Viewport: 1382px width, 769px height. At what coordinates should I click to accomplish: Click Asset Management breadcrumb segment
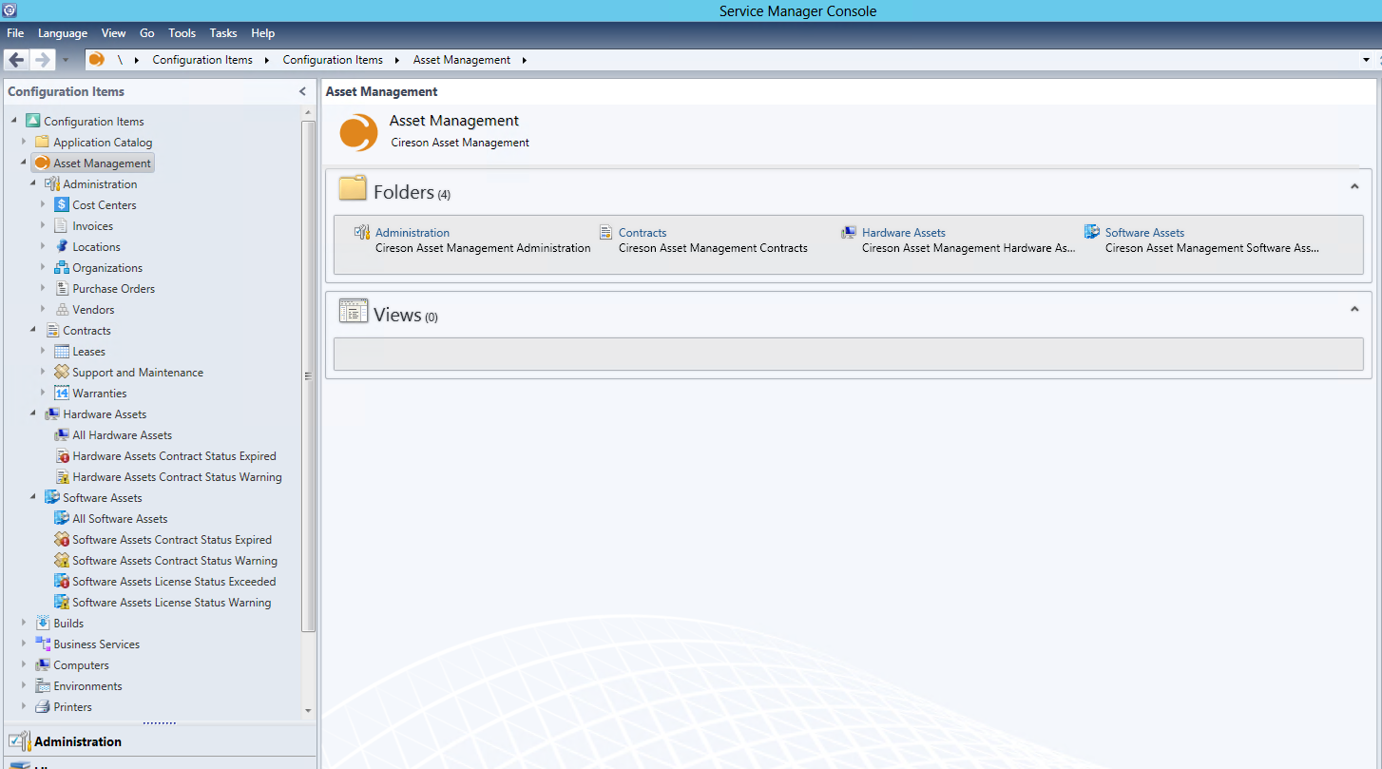coord(462,60)
